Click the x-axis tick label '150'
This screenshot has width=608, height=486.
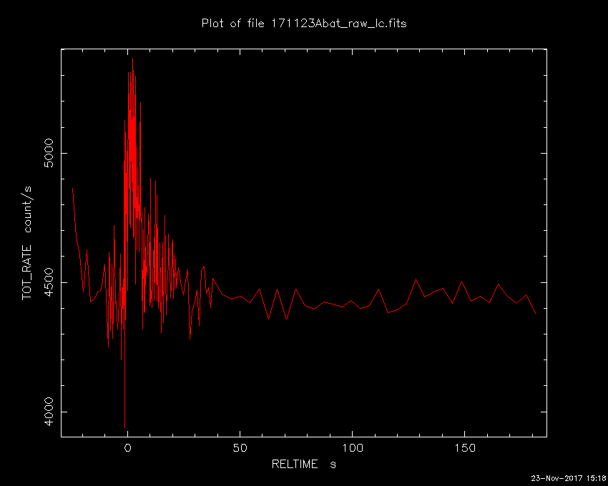(464, 448)
